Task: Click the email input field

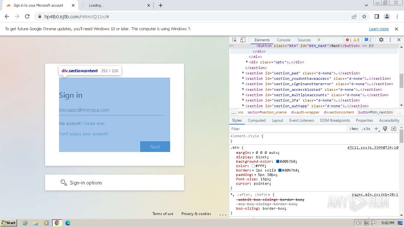Action: [x=111, y=110]
